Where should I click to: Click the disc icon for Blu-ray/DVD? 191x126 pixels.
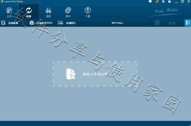click(x=32, y=23)
